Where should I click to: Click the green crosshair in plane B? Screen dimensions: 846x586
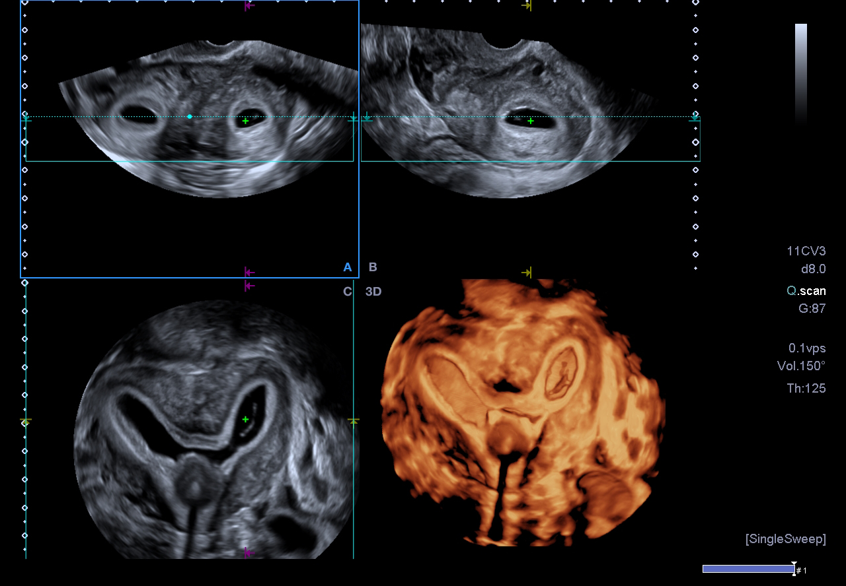pyautogui.click(x=531, y=121)
